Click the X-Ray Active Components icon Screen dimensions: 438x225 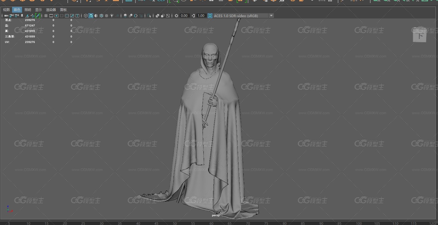[163, 16]
